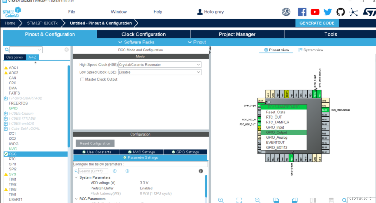The image size is (376, 203).
Task: Click the category search magnifier icon
Action: [7, 50]
